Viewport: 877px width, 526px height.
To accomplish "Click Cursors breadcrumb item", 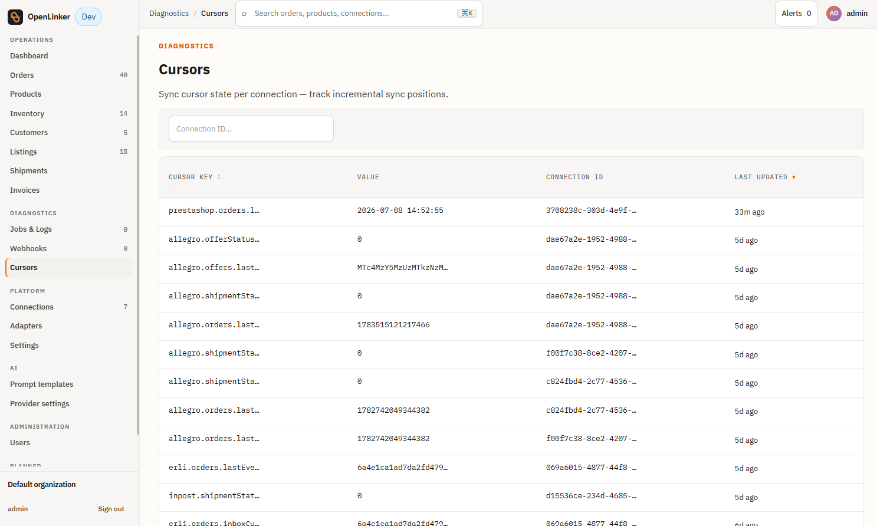I will [215, 14].
